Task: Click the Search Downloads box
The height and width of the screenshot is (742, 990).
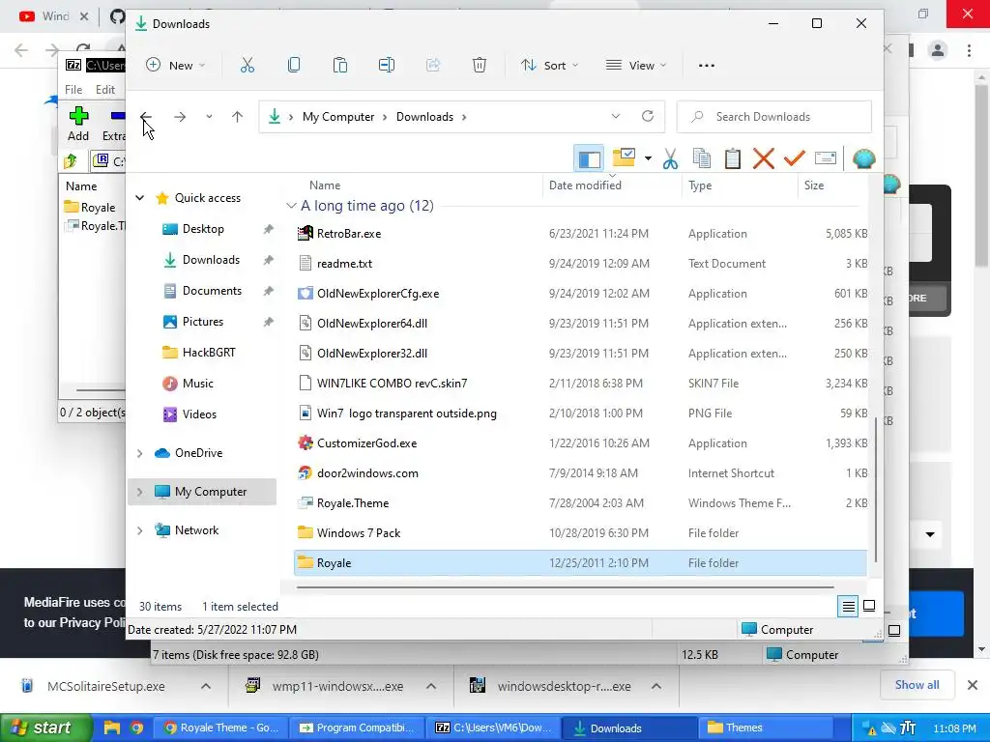Action: 774,117
